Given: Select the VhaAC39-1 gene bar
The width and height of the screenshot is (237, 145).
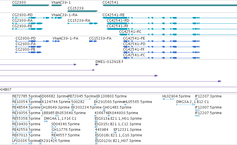Looking at the screenshot, I should [x=57, y=5].
